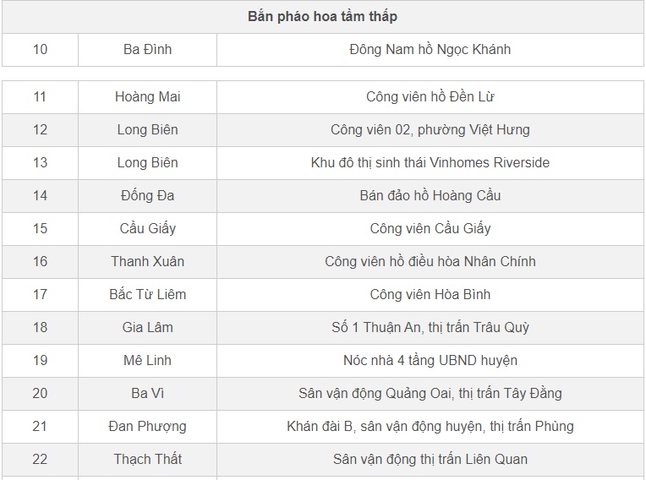Click the row number 15 cell

(x=40, y=228)
